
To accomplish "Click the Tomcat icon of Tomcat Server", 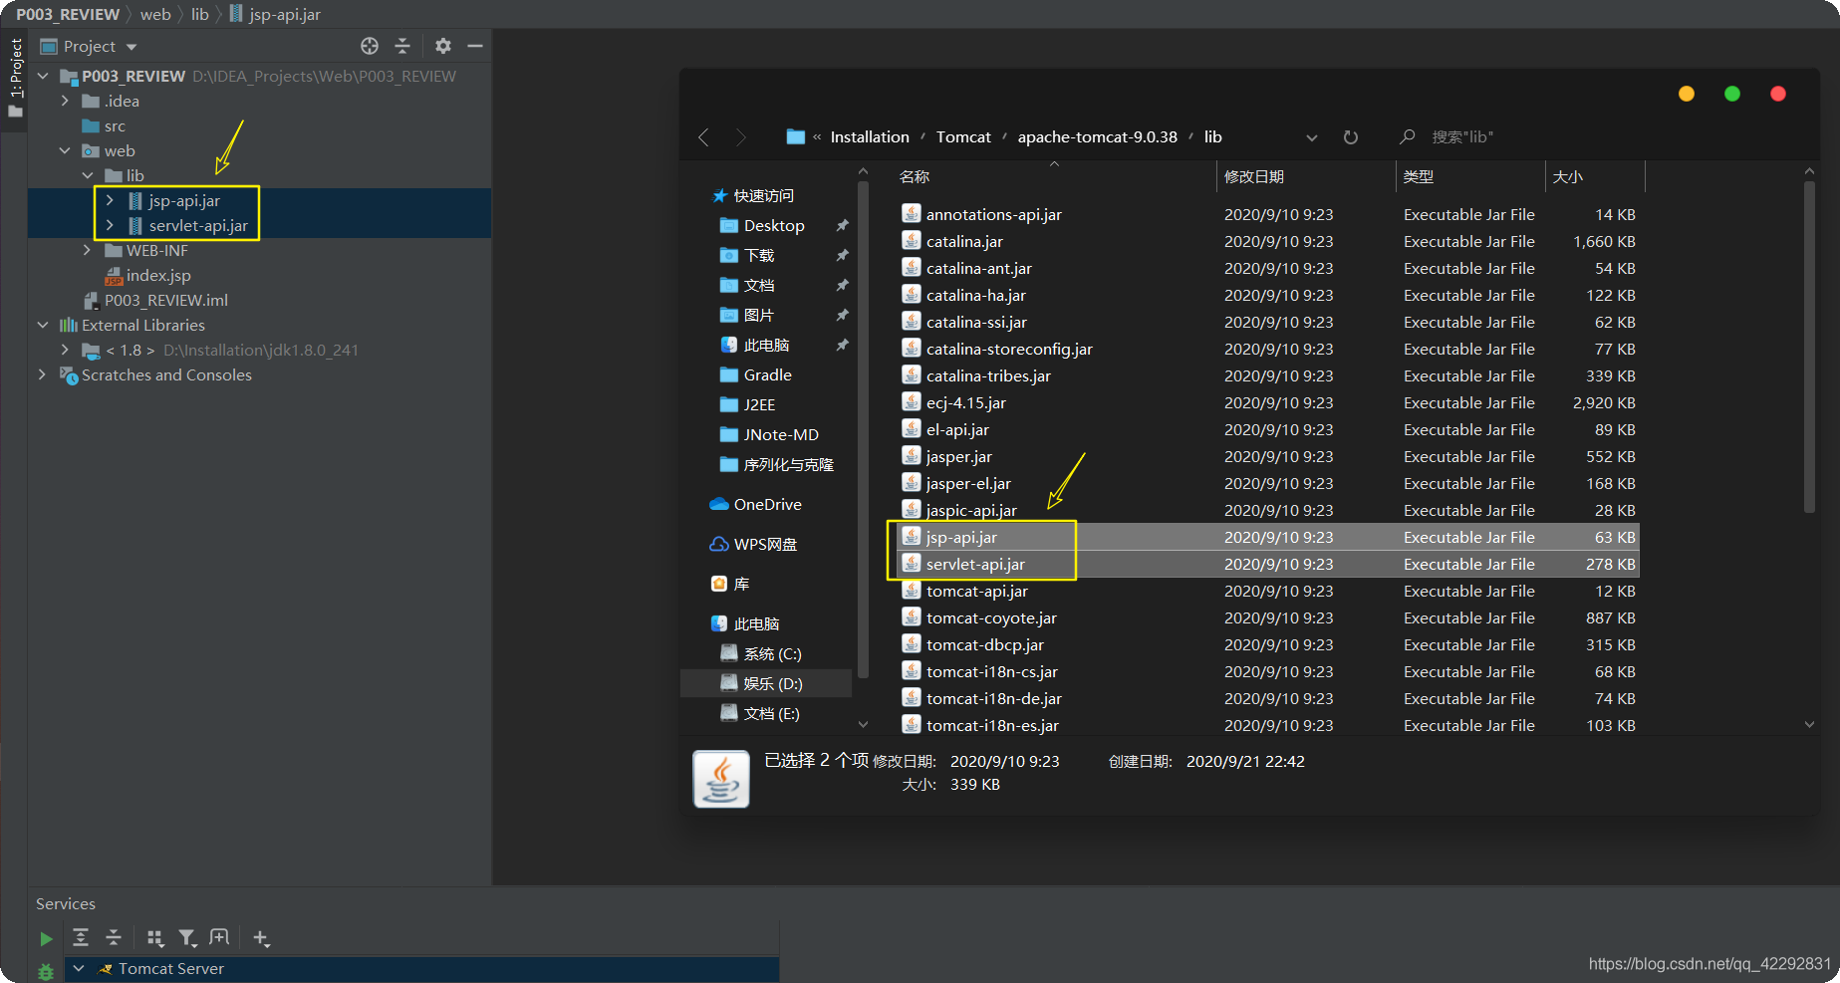I will tap(105, 968).
